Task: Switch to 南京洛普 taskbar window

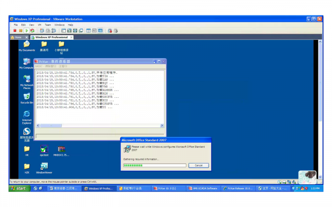Action: [x=64, y=188]
